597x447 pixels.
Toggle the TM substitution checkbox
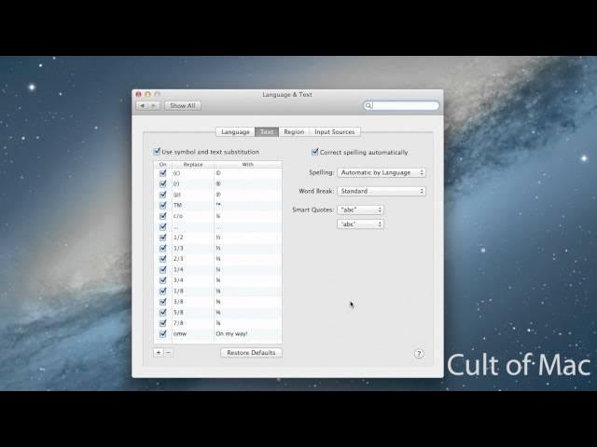(x=163, y=205)
